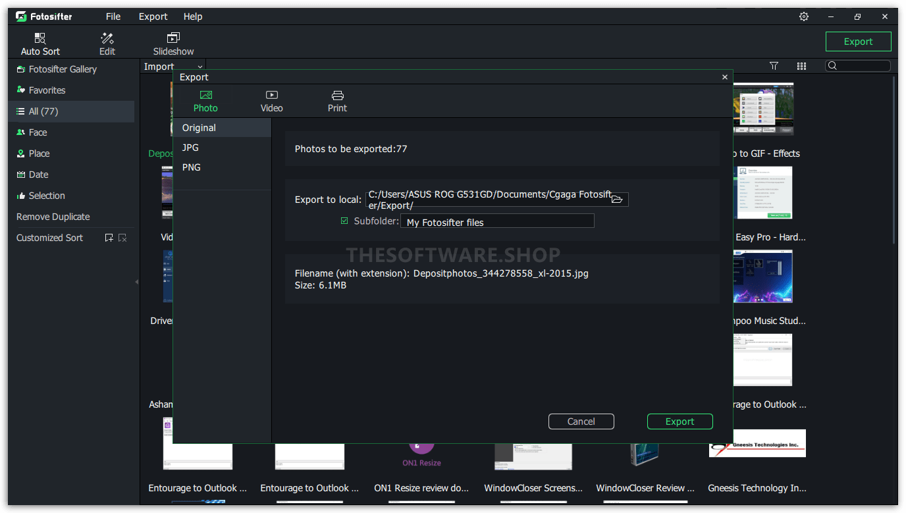Image resolution: width=906 pixels, height=513 pixels.
Task: Click the Auto Sort toolbar icon
Action: pos(40,43)
